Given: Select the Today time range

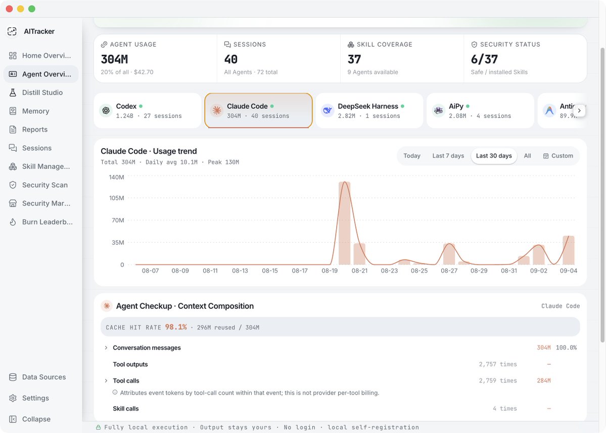Looking at the screenshot, I should pyautogui.click(x=412, y=156).
